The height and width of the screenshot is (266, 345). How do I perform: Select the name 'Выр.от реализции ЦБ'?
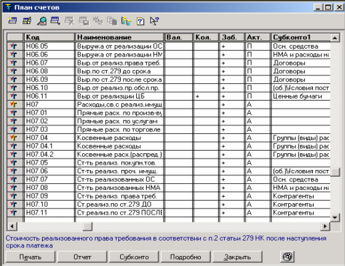click(x=119, y=96)
